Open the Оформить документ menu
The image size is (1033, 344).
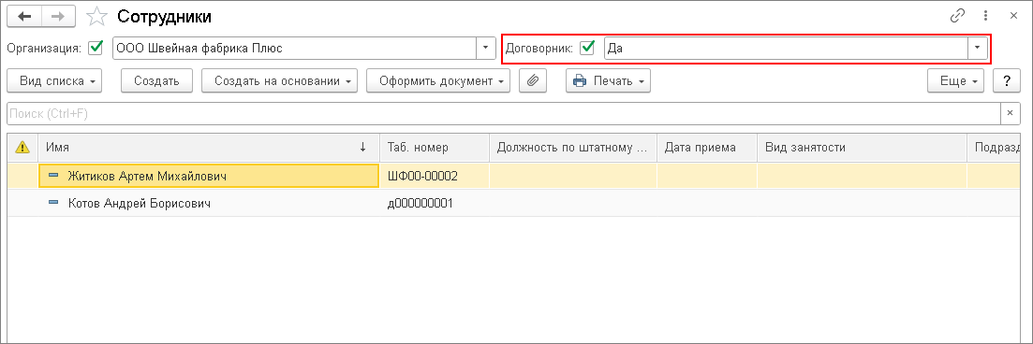[438, 81]
